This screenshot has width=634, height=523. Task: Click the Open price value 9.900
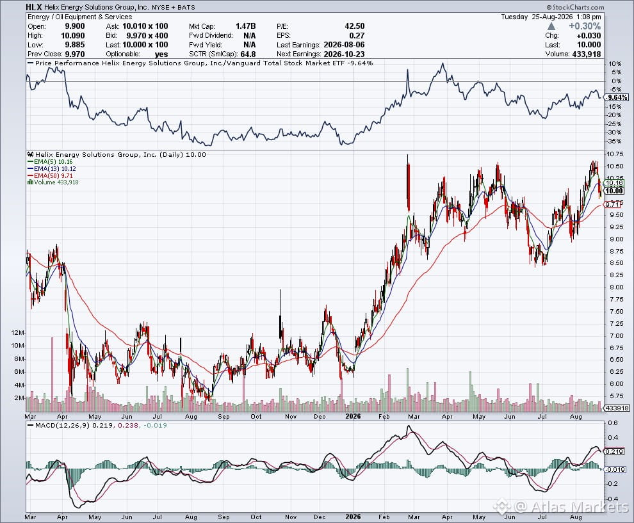click(75, 26)
